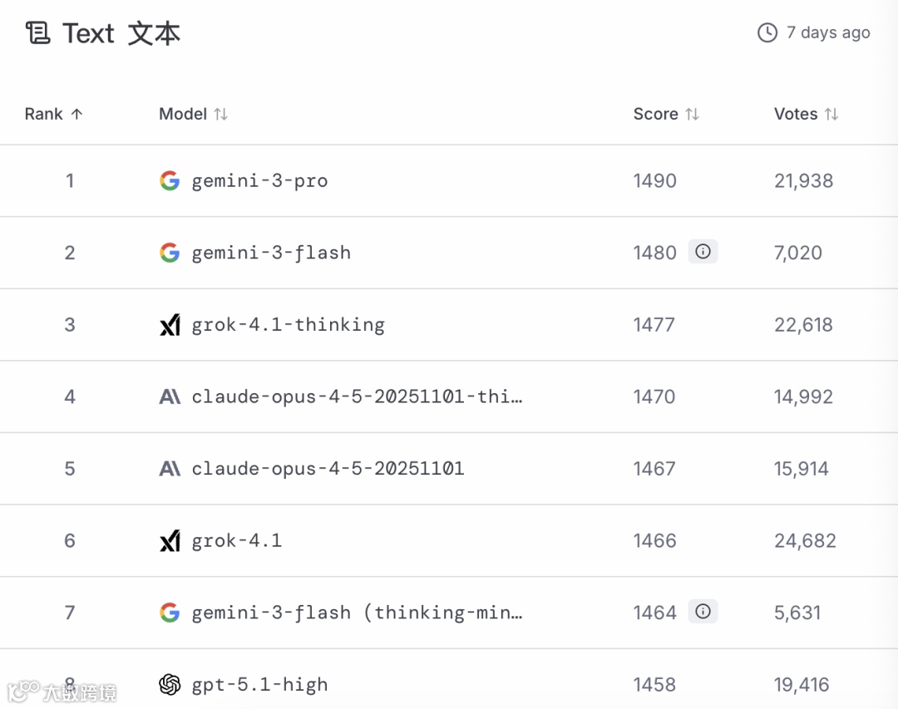Click the Google logo next to gemini-3-flash rank 2

(170, 253)
